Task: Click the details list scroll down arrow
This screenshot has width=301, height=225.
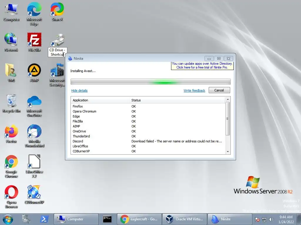Action: 228,152
